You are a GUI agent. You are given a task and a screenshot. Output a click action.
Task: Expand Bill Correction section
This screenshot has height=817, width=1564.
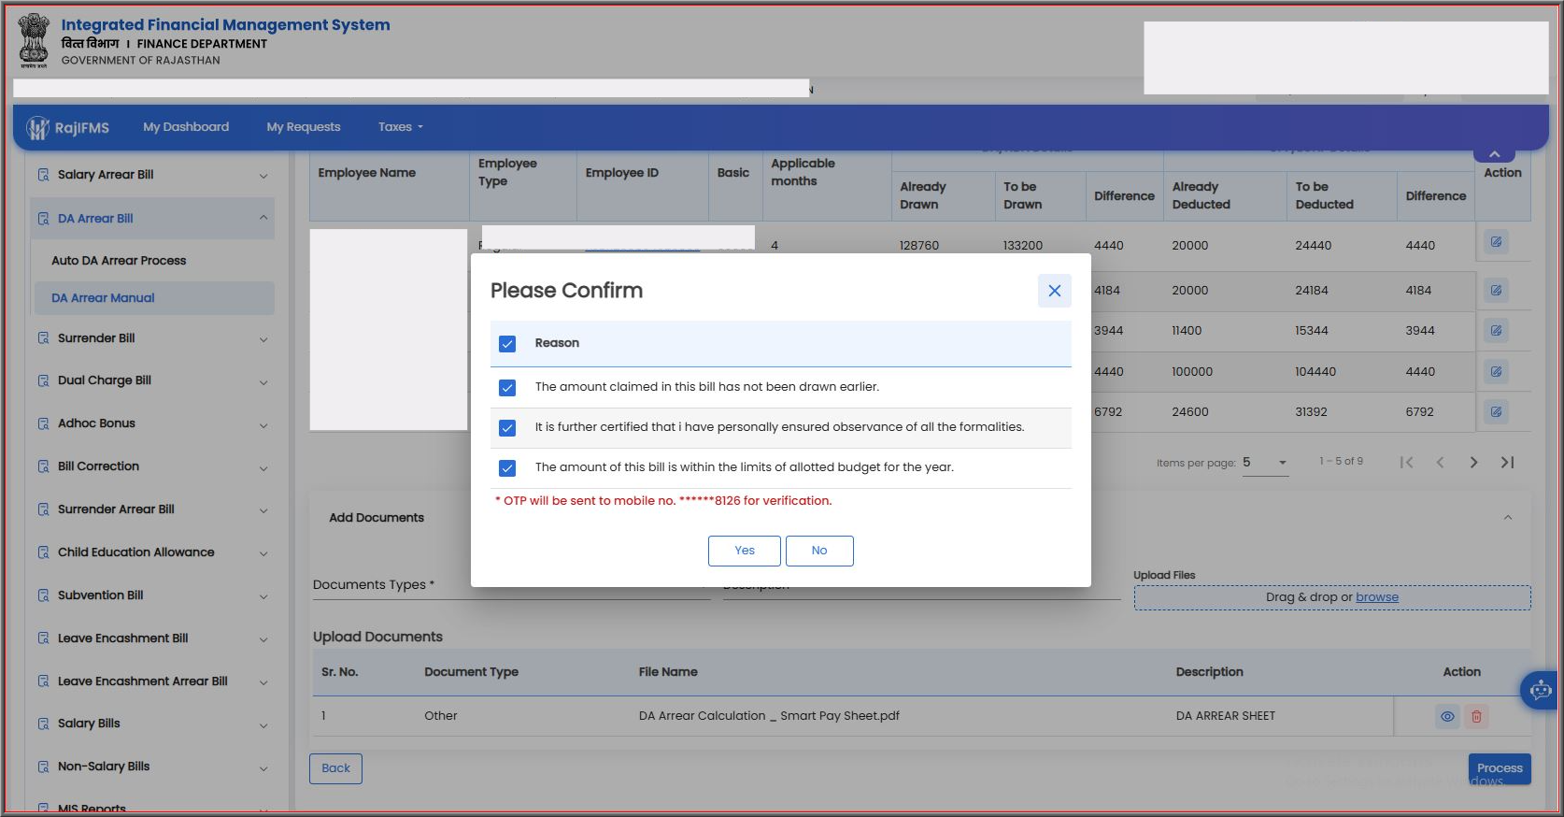(152, 466)
